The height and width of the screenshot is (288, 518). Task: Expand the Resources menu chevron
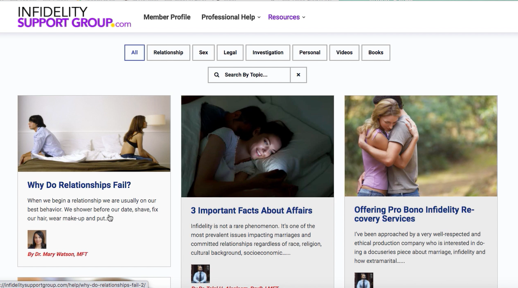304,17
